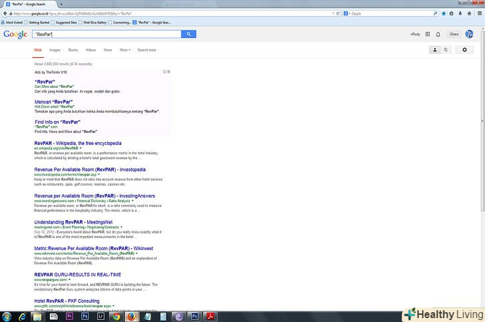485x322 pixels.
Task: Open Search tools
Action: [x=147, y=50]
